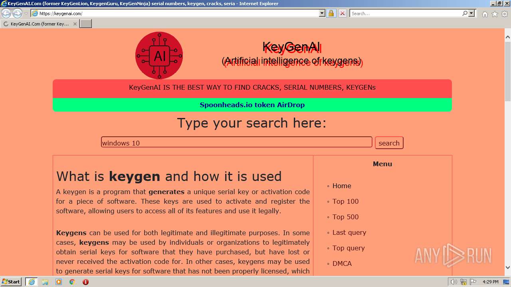Click the scrollbar down arrow
The width and height of the screenshot is (511, 287).
(508, 267)
